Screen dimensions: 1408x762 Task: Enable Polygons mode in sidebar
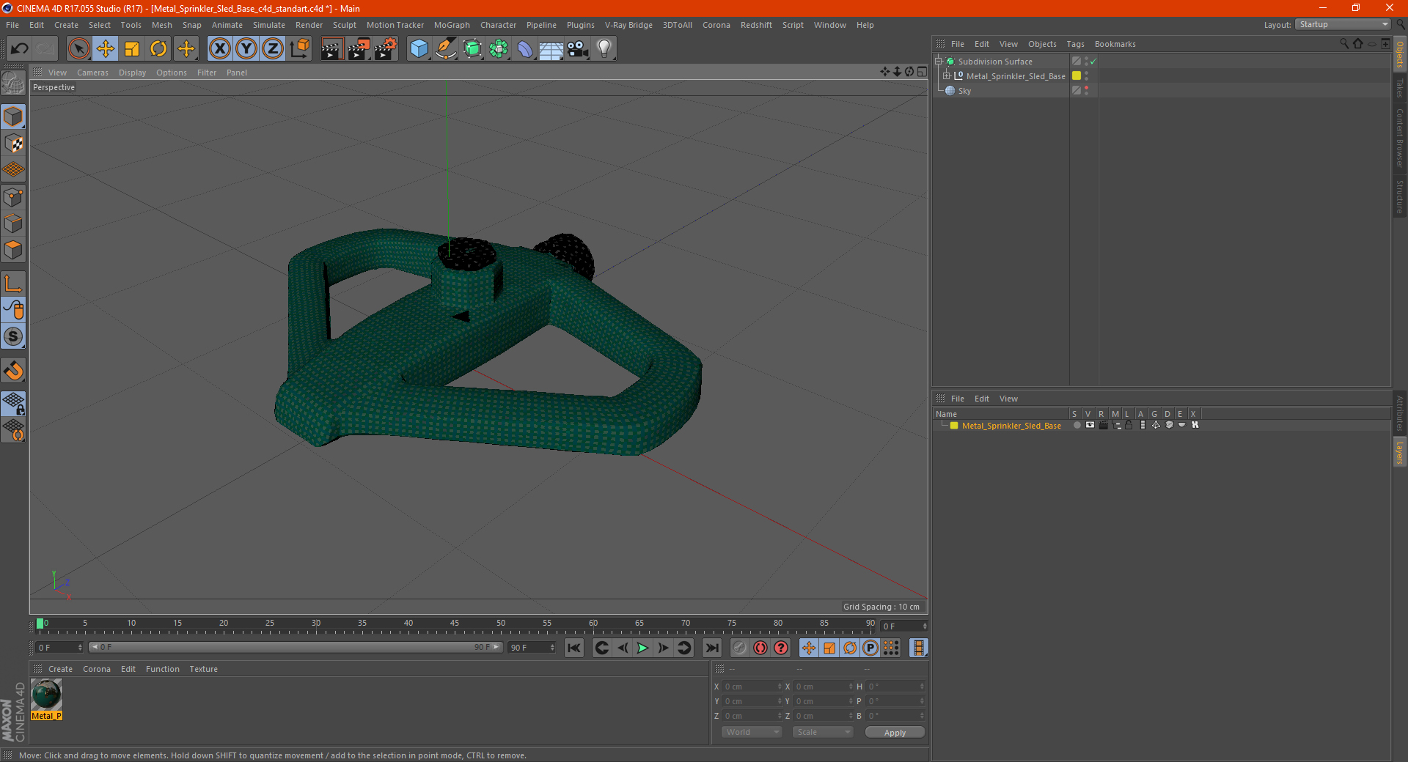[13, 250]
